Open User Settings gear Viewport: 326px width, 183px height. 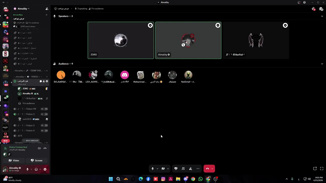click(x=45, y=169)
